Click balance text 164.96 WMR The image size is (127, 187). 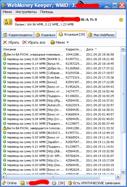point(35,24)
